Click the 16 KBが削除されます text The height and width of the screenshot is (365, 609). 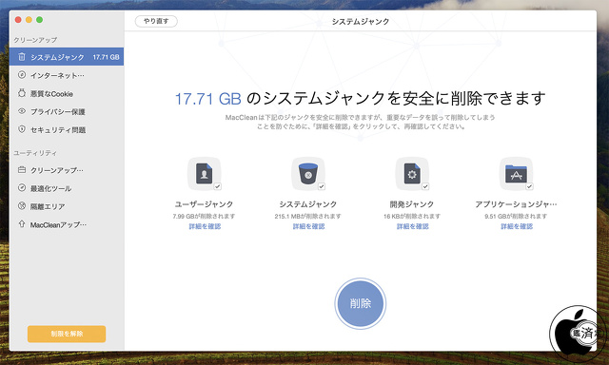(412, 216)
